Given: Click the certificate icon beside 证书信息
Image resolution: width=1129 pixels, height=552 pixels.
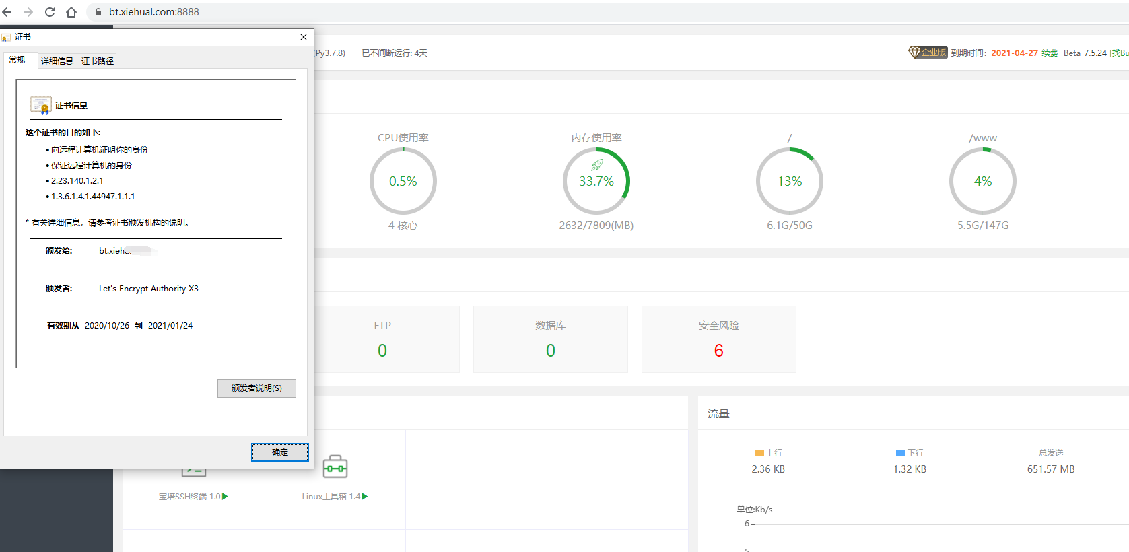Looking at the screenshot, I should tap(40, 105).
